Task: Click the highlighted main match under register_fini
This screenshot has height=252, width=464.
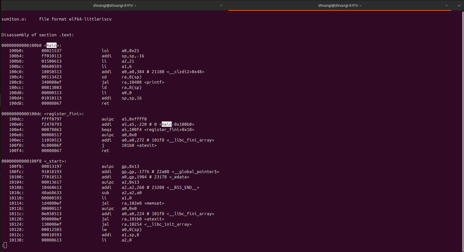Action: [166, 124]
